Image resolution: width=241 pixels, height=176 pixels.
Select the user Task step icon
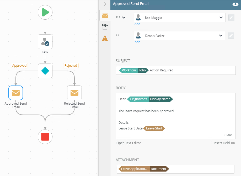[x=45, y=42]
